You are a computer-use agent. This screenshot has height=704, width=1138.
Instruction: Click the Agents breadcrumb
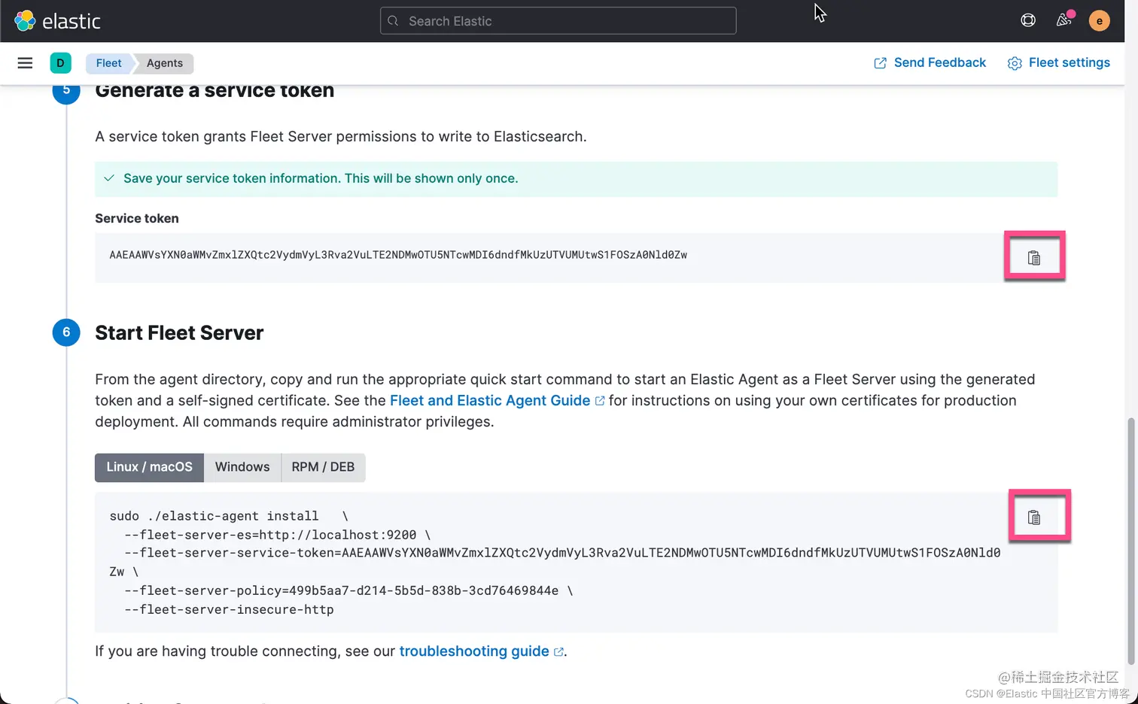pyautogui.click(x=165, y=63)
